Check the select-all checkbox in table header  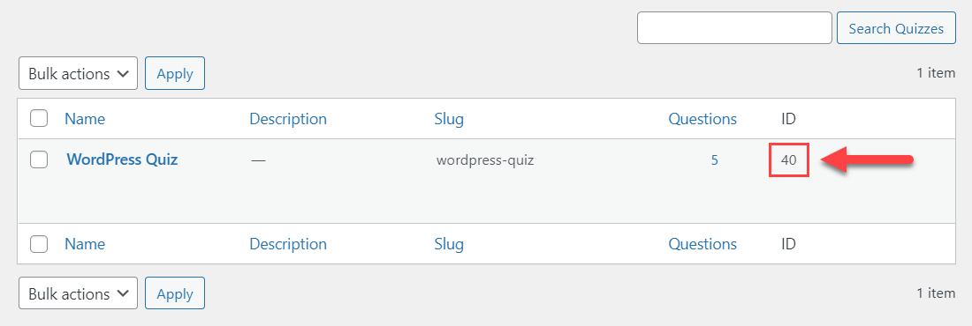(x=39, y=118)
